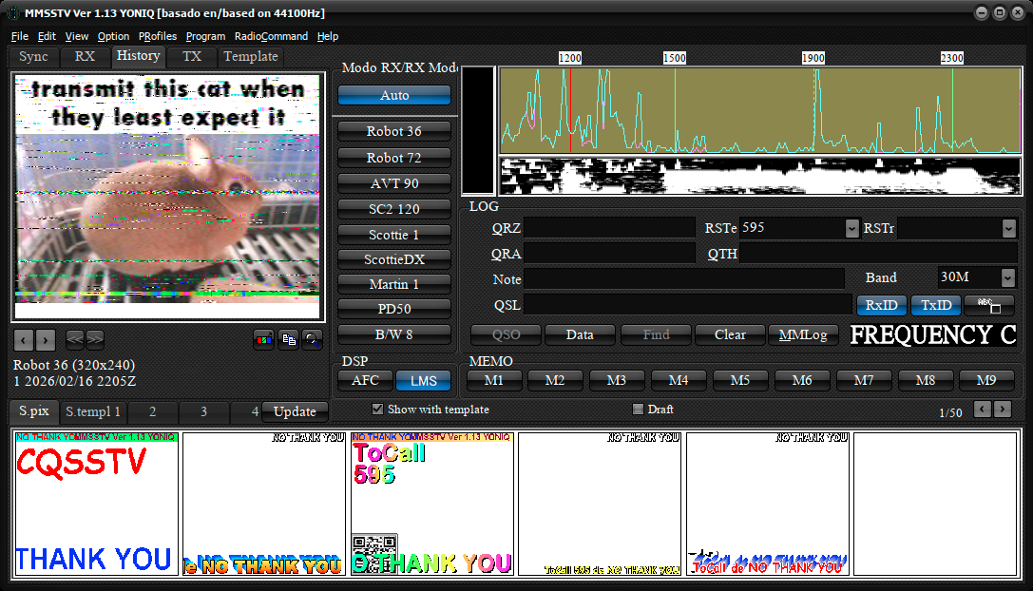Select Scottie 1 receive mode
1033x591 pixels.
click(x=393, y=234)
